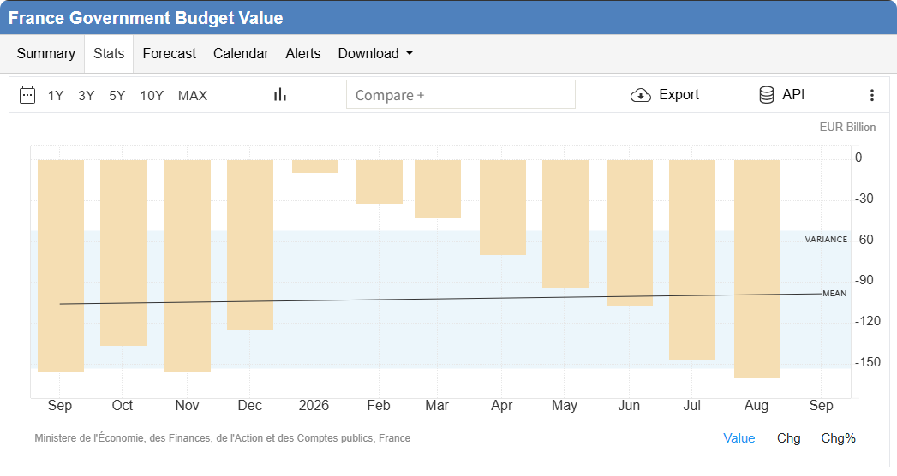Set chart range to 1Y

click(x=56, y=95)
